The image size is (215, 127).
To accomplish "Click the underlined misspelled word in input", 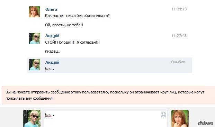I will click(x=48, y=115).
